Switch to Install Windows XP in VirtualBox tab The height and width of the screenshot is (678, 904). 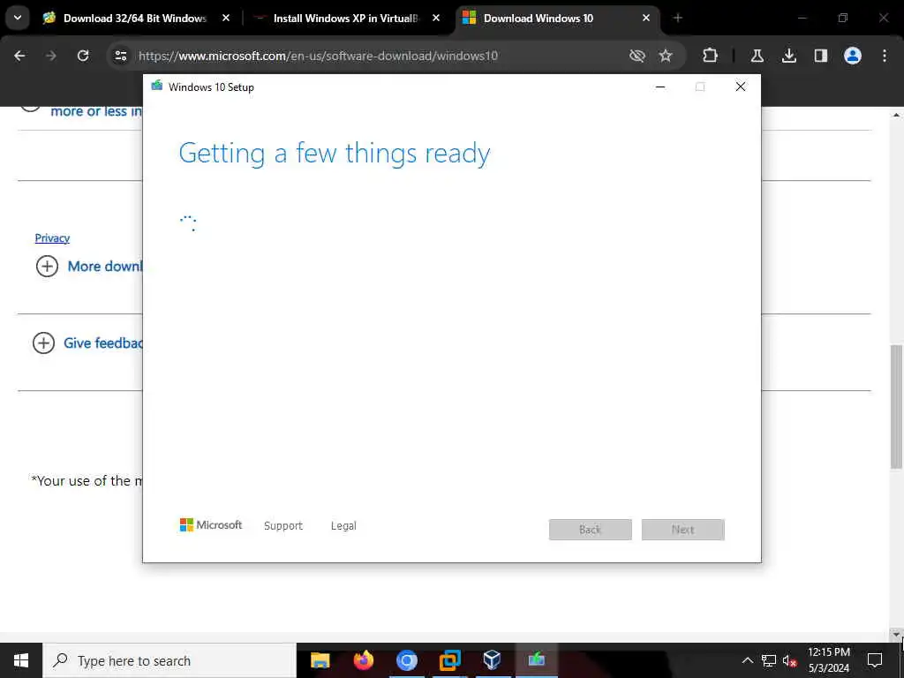click(346, 19)
